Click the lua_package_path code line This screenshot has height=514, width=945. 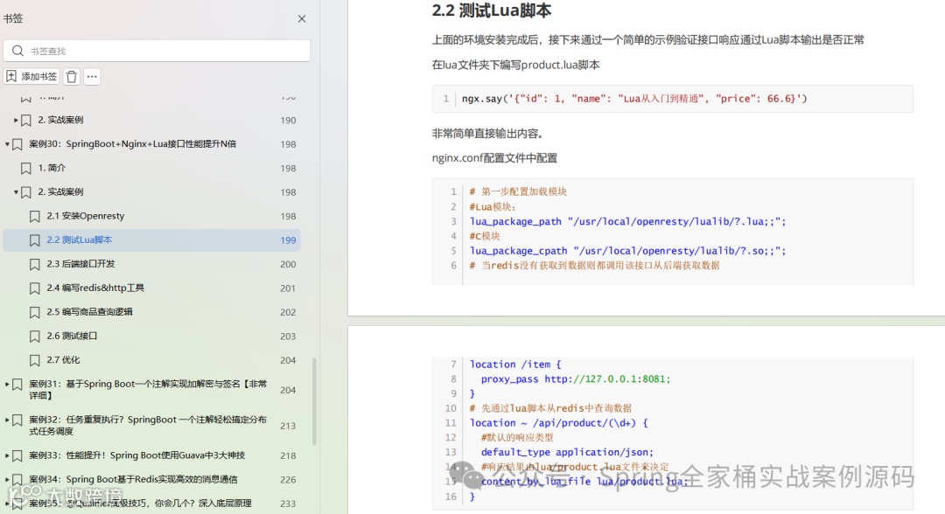pyautogui.click(x=628, y=221)
